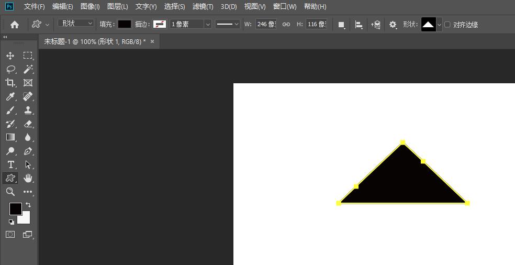The width and height of the screenshot is (515, 265).
Task: Toggle the width-height link icon
Action: click(286, 25)
